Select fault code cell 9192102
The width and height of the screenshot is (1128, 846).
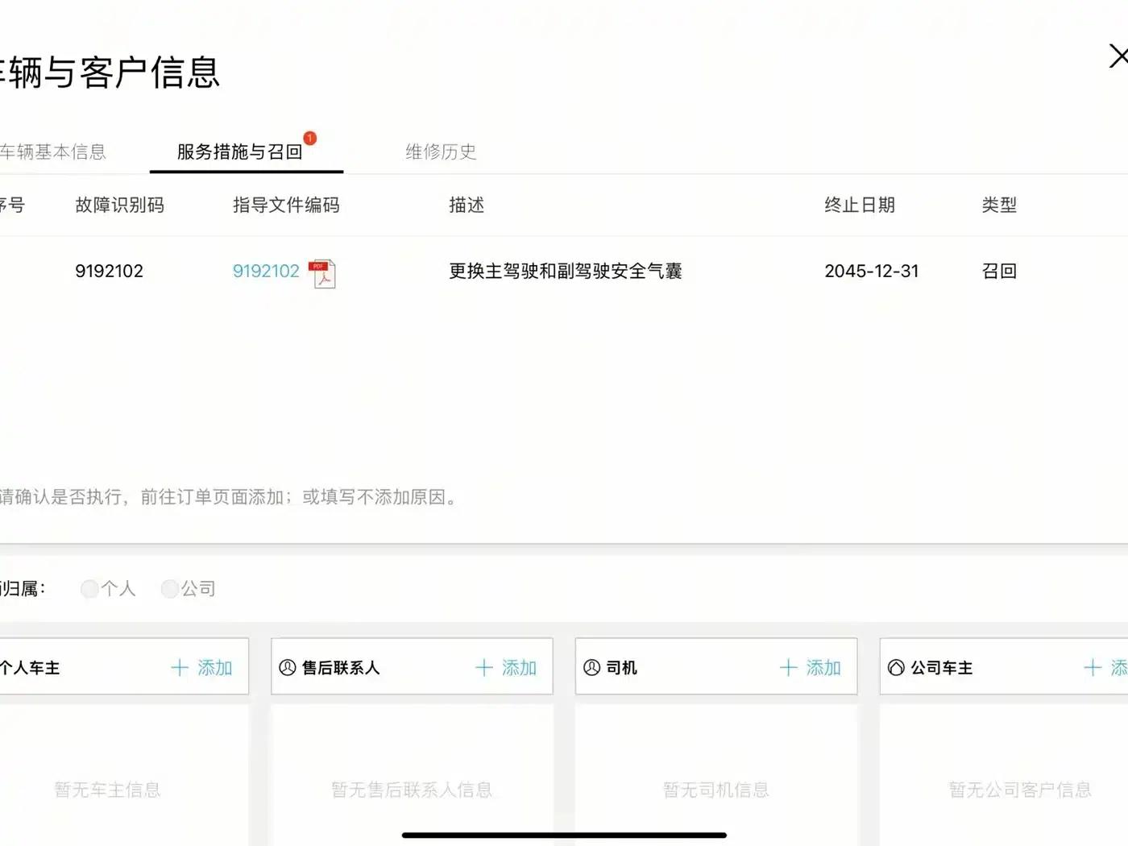pyautogui.click(x=109, y=272)
